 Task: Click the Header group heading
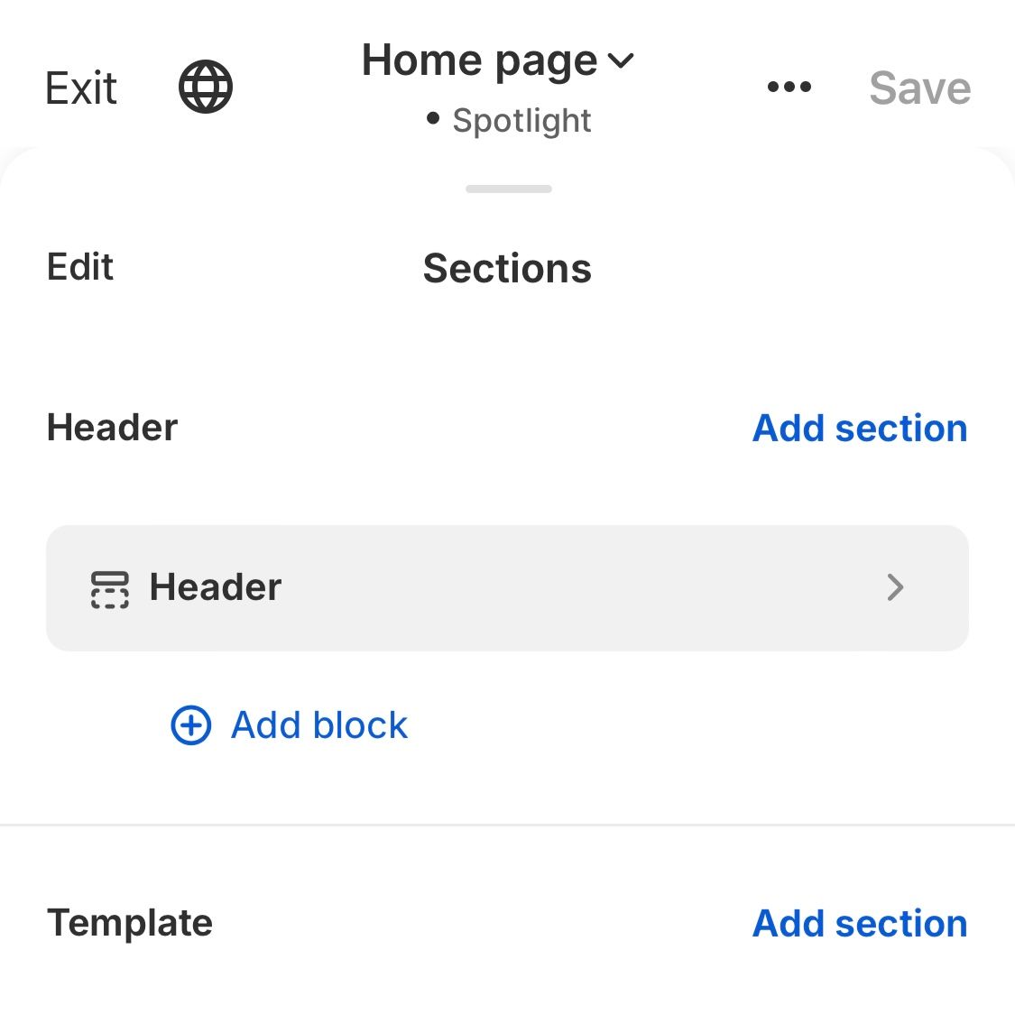point(113,428)
